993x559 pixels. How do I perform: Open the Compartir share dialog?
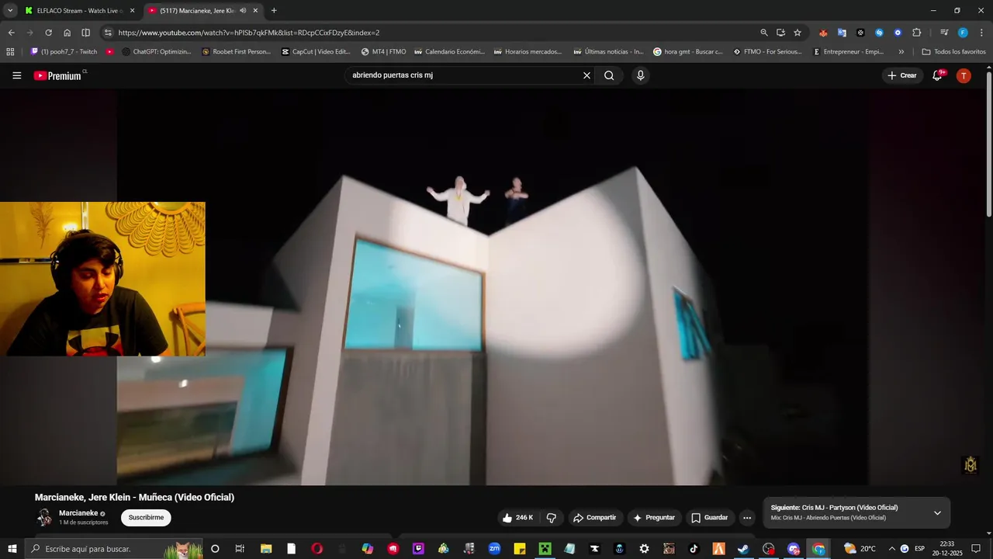(x=594, y=518)
